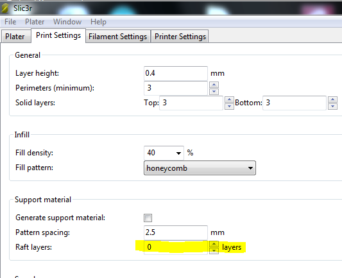This screenshot has height=278, width=342.
Task: Switch to the Plater tab
Action: click(15, 37)
